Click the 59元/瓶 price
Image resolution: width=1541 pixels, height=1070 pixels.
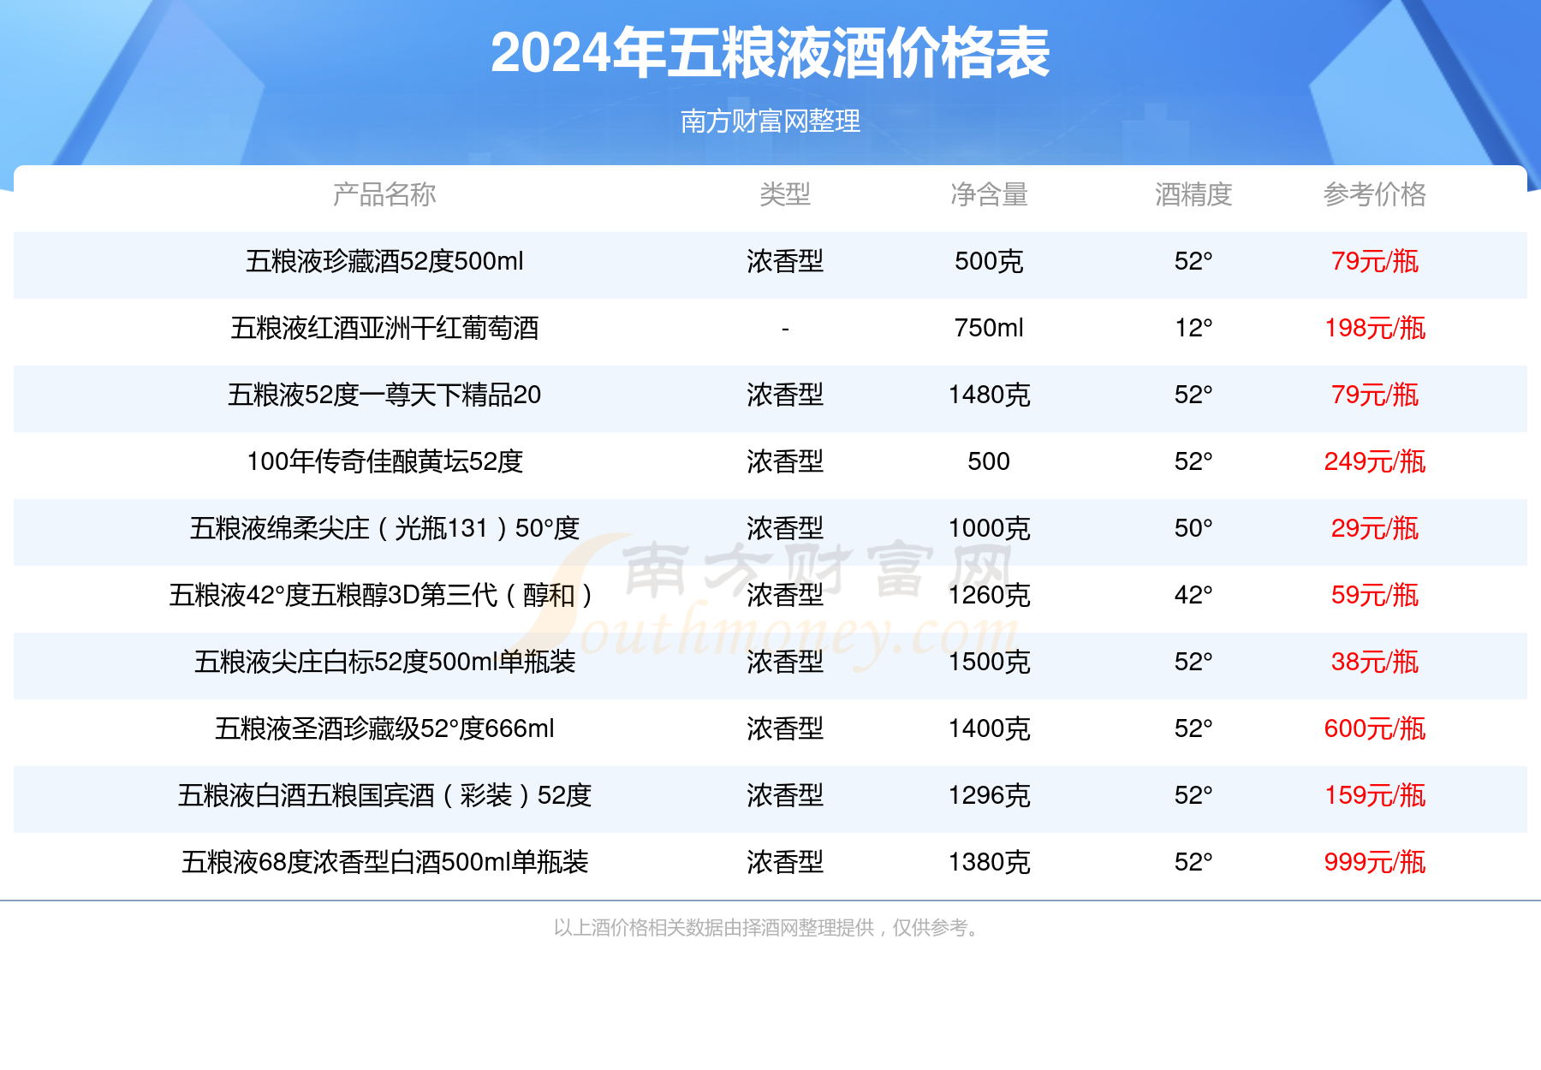1375,595
